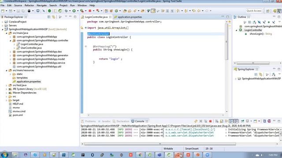Click the clock in the system tray
This screenshot has width=282, height=158.
(273, 155)
